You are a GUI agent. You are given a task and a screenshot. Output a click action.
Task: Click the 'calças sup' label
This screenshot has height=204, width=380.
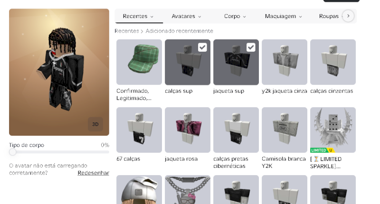(x=179, y=91)
